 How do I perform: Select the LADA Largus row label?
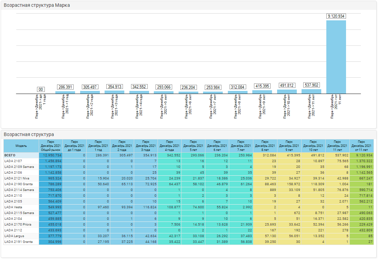point(14,236)
